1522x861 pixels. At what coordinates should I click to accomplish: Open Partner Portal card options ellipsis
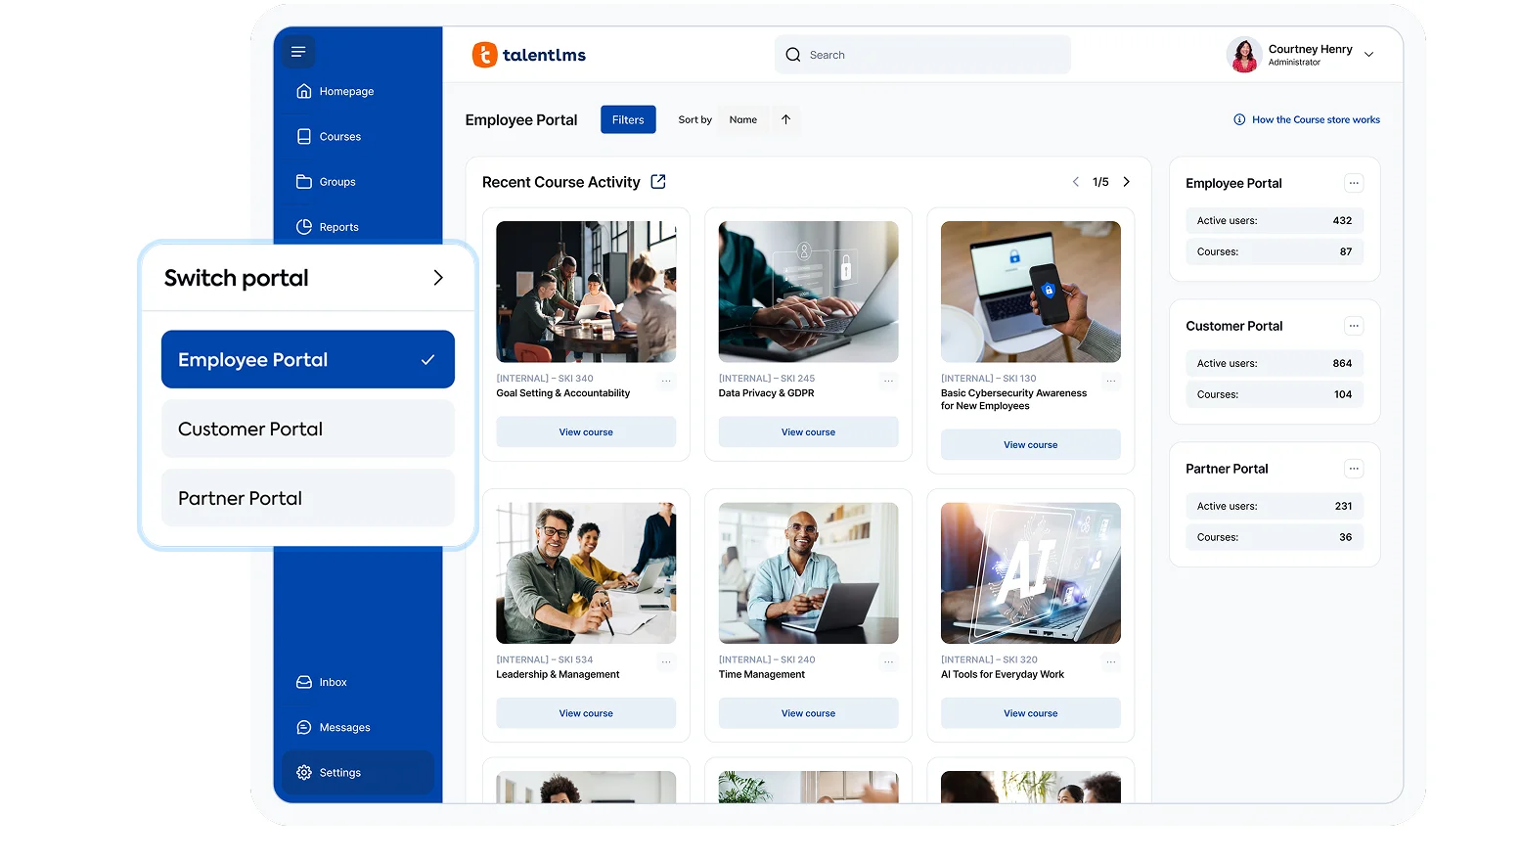pyautogui.click(x=1354, y=469)
